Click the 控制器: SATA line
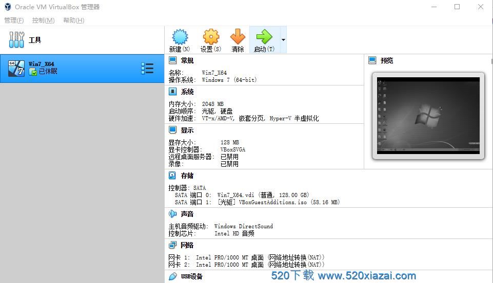Image resolution: width=493 pixels, height=283 pixels. pos(187,188)
